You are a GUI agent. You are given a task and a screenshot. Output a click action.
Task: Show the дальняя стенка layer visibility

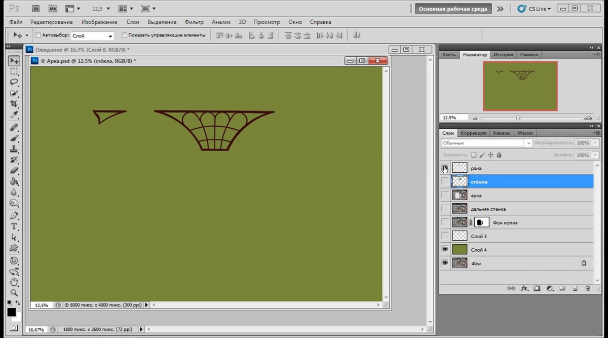pos(445,209)
